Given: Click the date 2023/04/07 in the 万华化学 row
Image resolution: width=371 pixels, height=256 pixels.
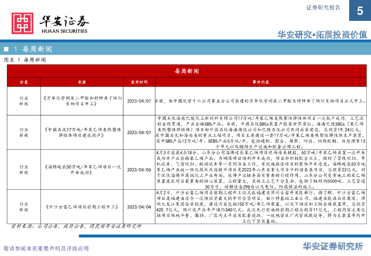Looking at the screenshot, I should pyautogui.click(x=139, y=101).
